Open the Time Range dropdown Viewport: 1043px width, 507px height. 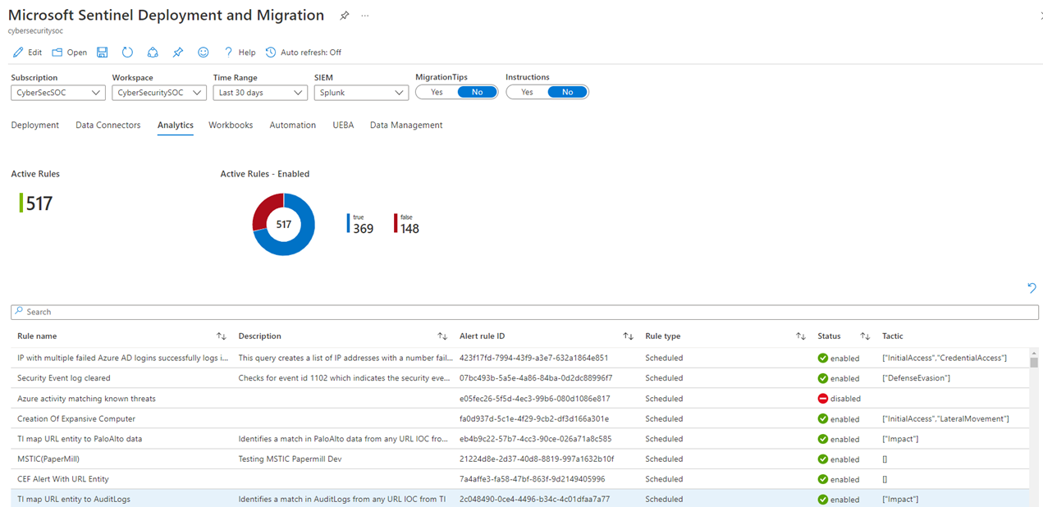tap(260, 93)
